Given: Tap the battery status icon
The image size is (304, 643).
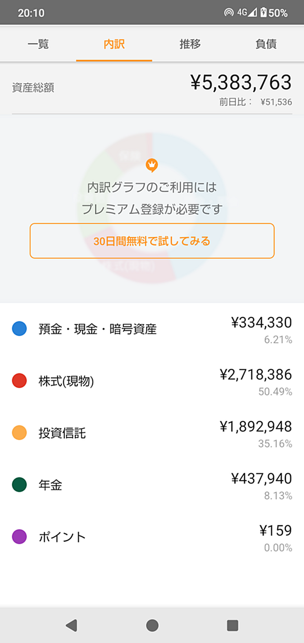Looking at the screenshot, I should (x=263, y=13).
